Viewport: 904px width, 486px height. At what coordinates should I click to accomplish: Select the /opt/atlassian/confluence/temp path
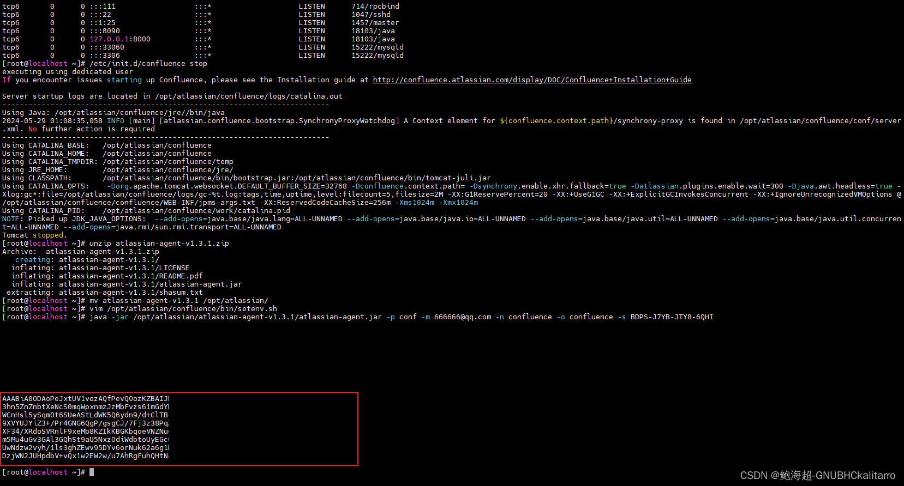coord(168,162)
